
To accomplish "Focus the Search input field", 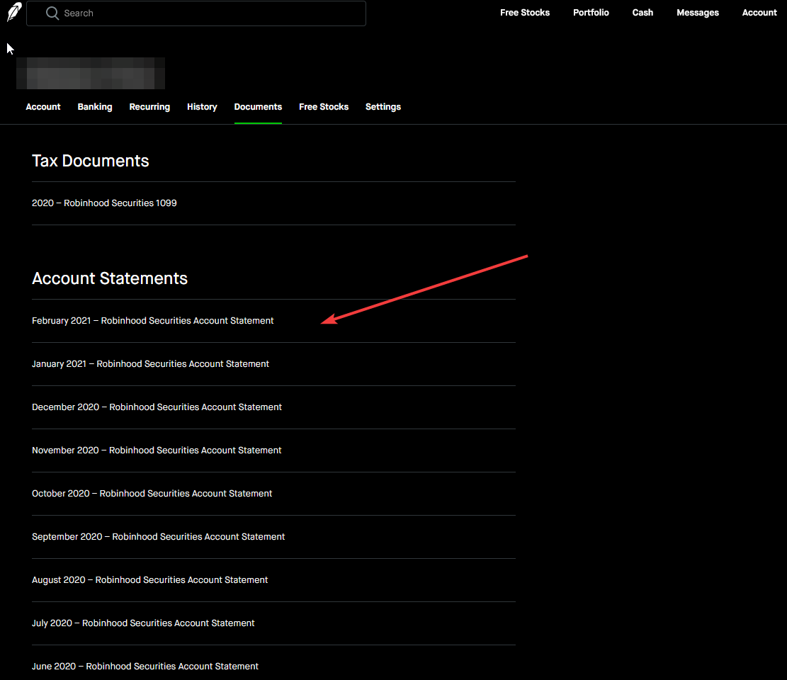I will (x=196, y=13).
